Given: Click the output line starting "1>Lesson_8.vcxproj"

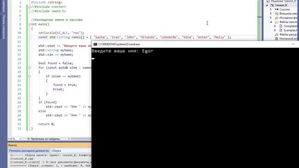Looking at the screenshot, I should [x=51, y=162].
